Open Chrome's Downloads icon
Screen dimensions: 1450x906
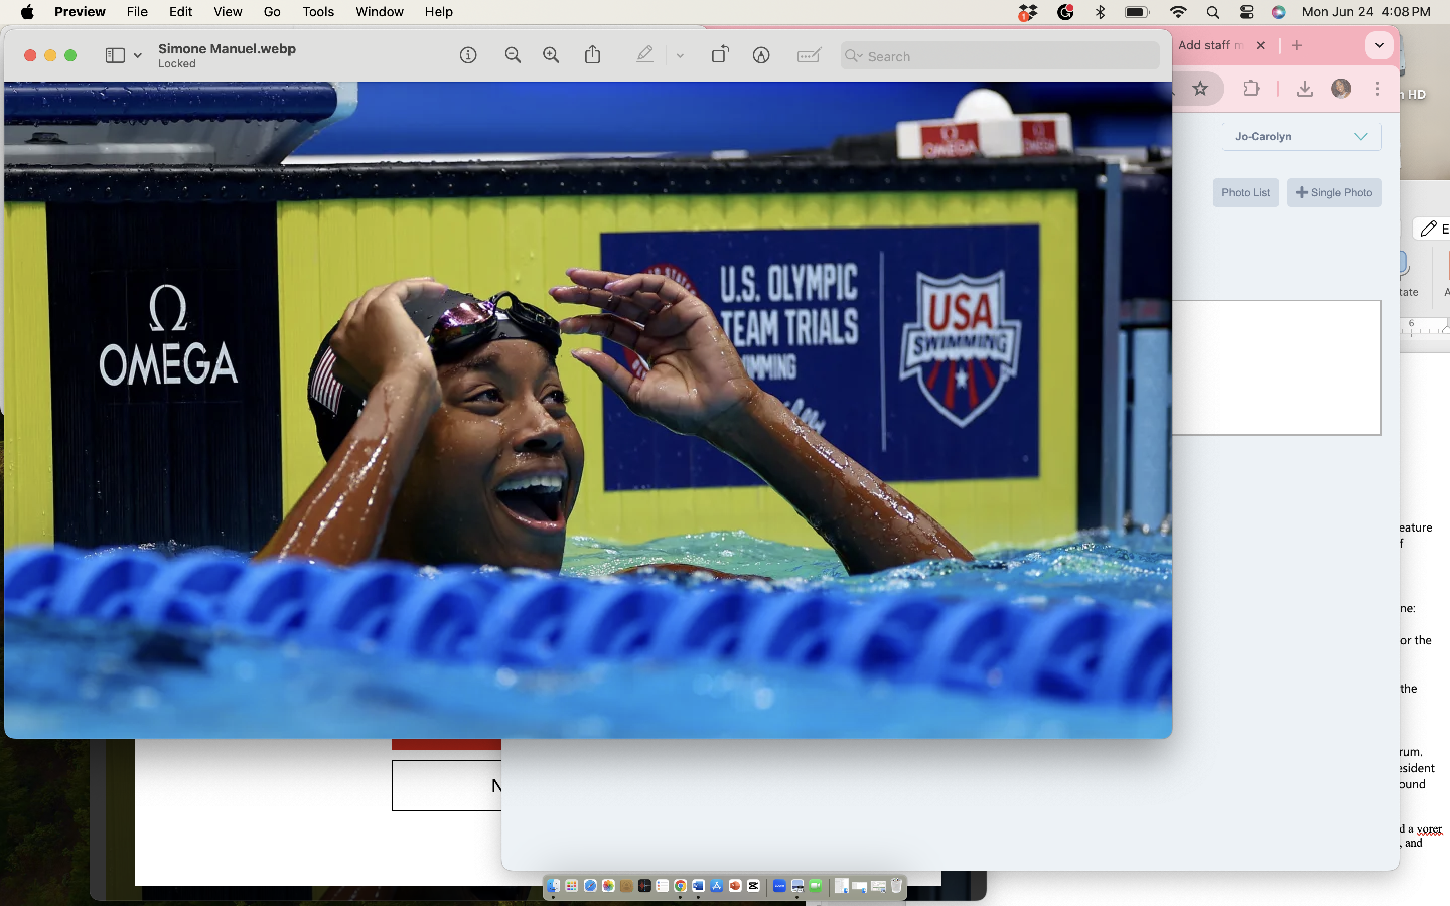click(x=1305, y=89)
